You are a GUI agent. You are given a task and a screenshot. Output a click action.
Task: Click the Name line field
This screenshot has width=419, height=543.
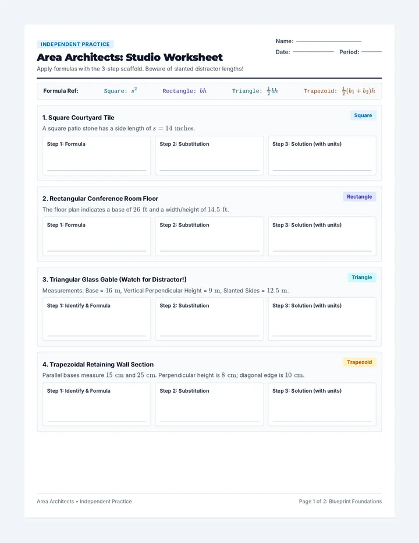pos(328,41)
